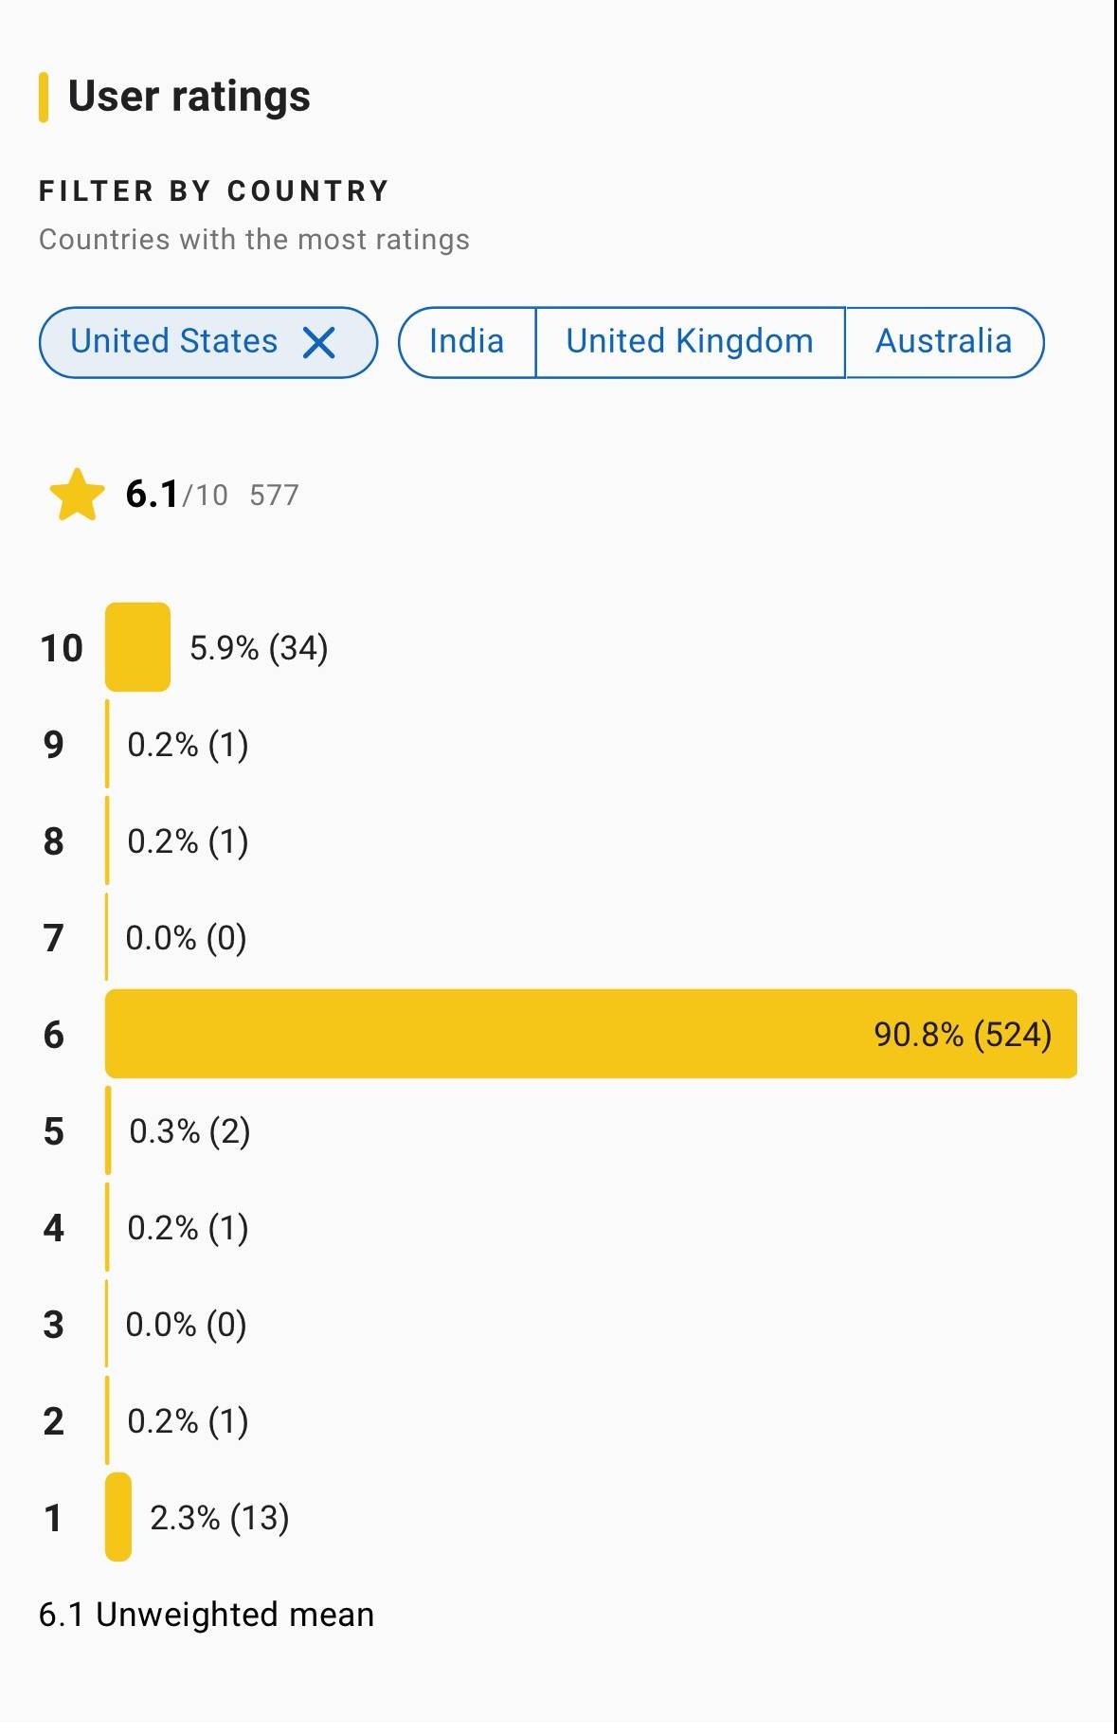Click the 577 ratings count
The height and width of the screenshot is (1734, 1117).
274,495
